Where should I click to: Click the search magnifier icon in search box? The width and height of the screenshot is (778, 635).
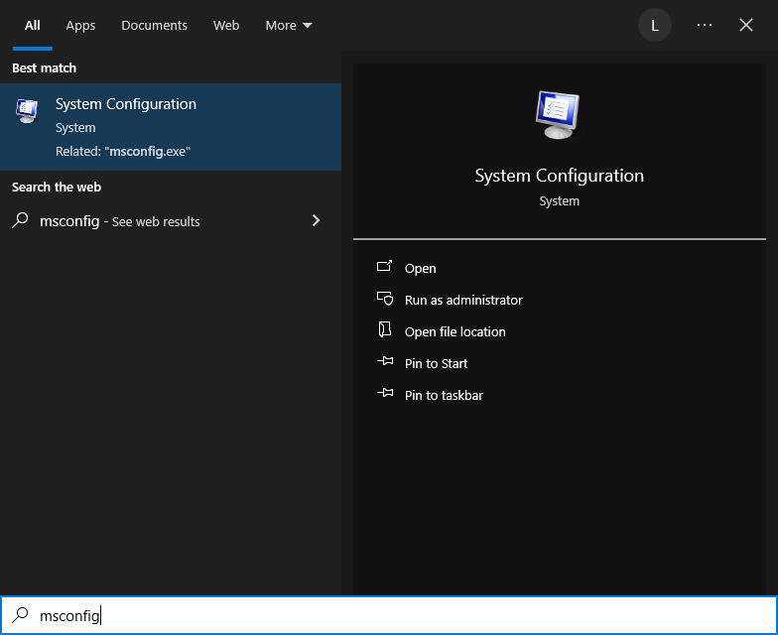click(20, 615)
